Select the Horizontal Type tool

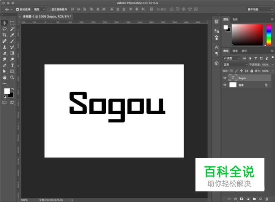coord(12,65)
